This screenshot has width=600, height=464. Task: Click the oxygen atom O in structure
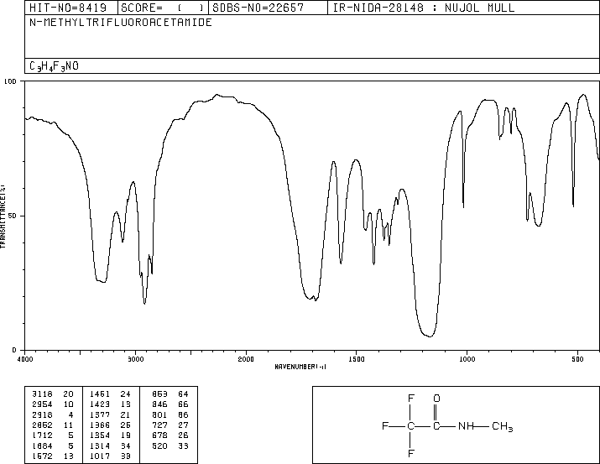436,399
